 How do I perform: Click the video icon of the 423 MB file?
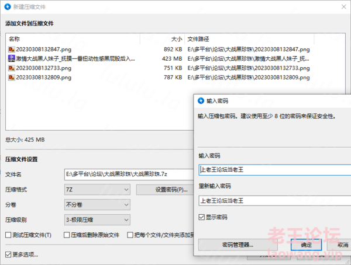12,58
